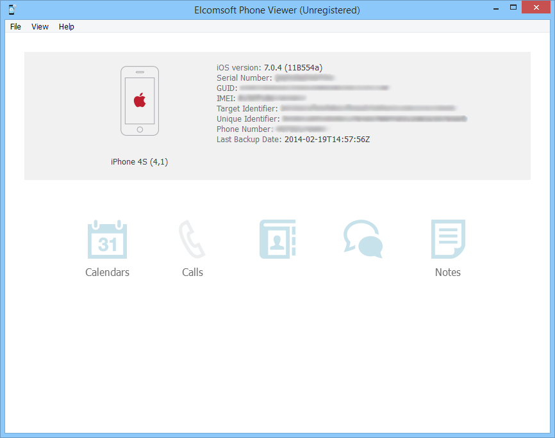Viewport: 555px width, 438px height.
Task: Open the File menu
Action: [15, 26]
